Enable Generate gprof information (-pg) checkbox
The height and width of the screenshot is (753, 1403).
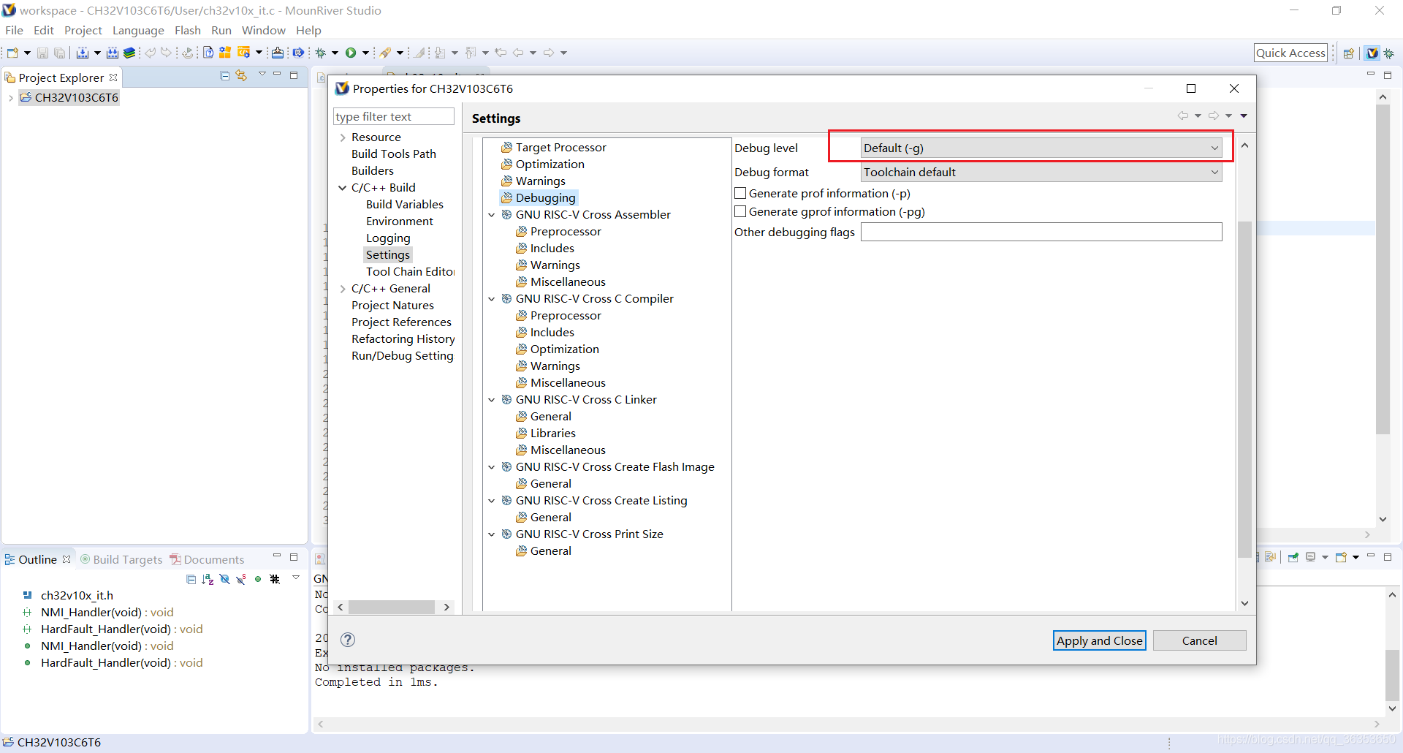coord(740,211)
